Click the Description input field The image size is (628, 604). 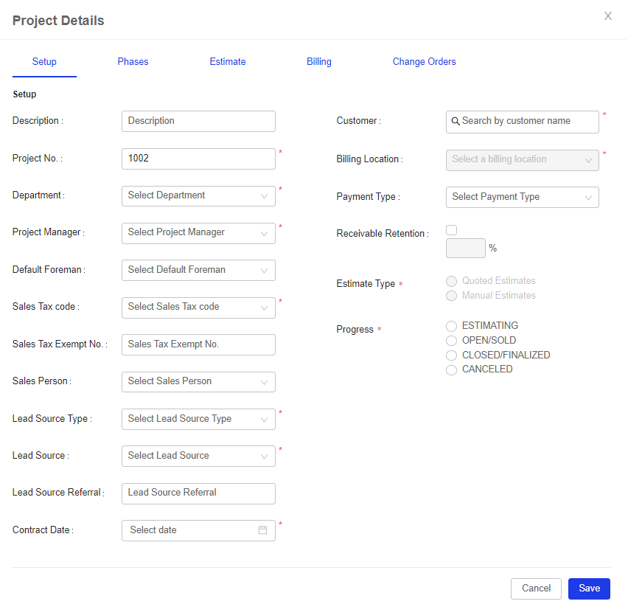[199, 122]
